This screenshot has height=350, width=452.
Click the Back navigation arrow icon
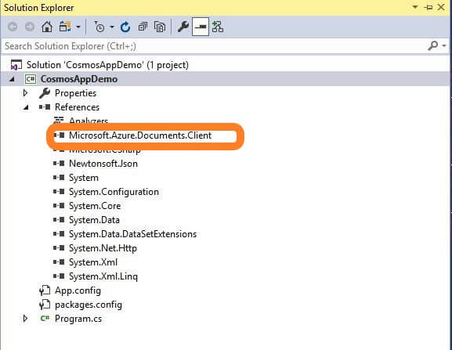[13, 27]
